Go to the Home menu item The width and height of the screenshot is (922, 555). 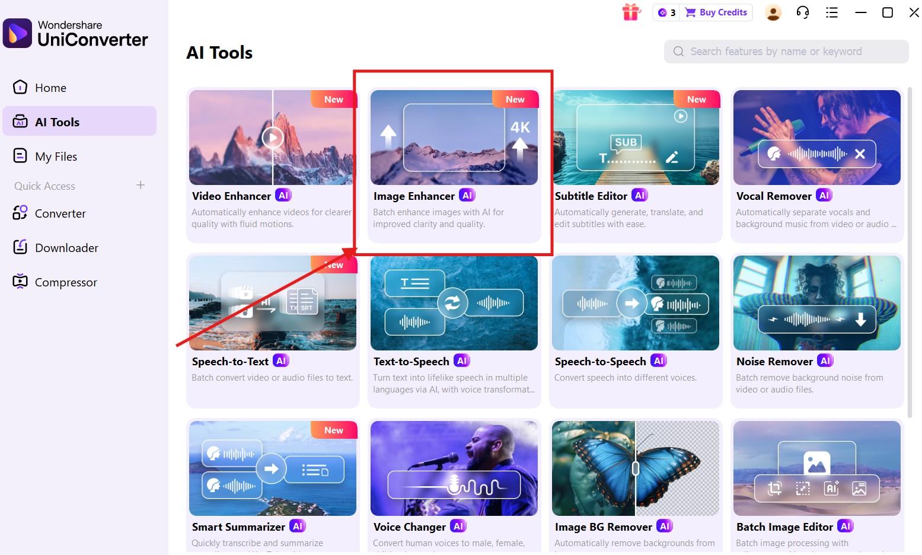(x=79, y=88)
